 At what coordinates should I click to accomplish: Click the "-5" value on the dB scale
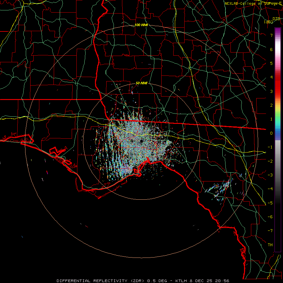click(270, 203)
